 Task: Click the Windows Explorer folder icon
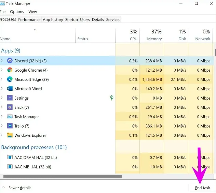tap(10, 135)
